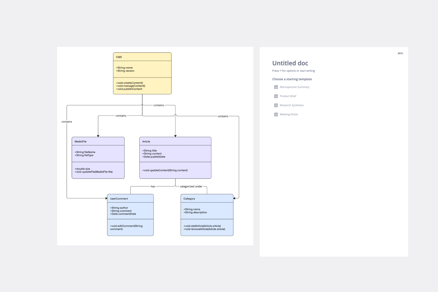The width and height of the screenshot is (438, 292).
Task: Choose the Meeting Notes template
Action: [x=289, y=114]
